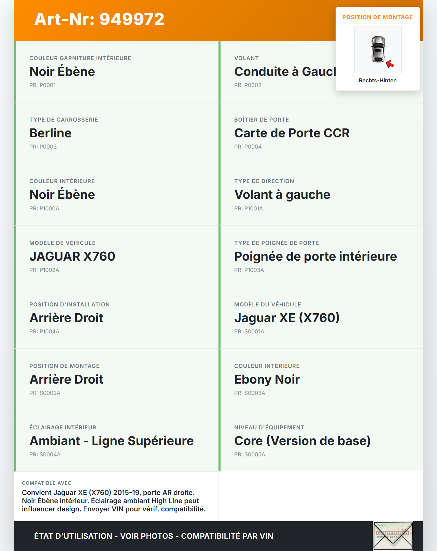The height and width of the screenshot is (551, 437).
Task: Click the État d'utilisation footer banner text
Action: [154, 536]
